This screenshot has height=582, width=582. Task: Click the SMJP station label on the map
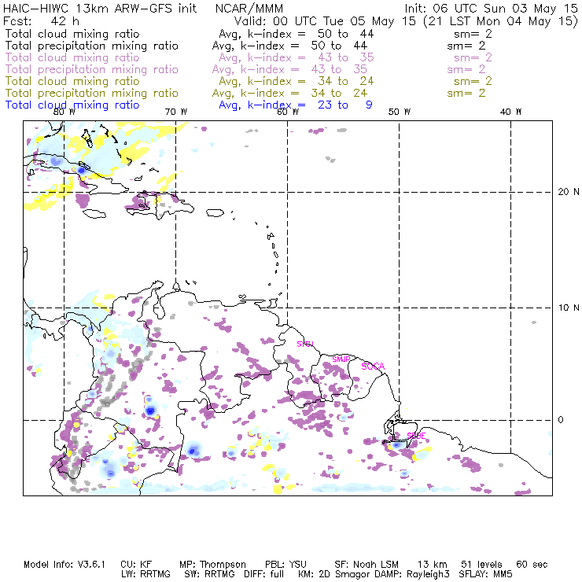click(x=341, y=359)
